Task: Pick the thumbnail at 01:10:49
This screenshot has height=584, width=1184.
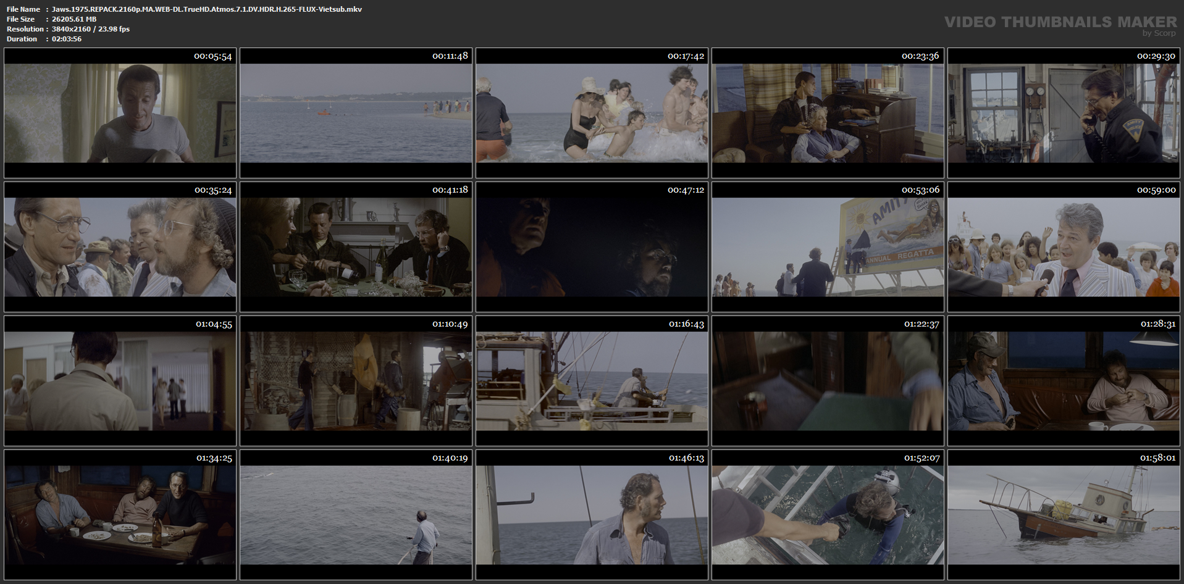Action: coord(356,381)
